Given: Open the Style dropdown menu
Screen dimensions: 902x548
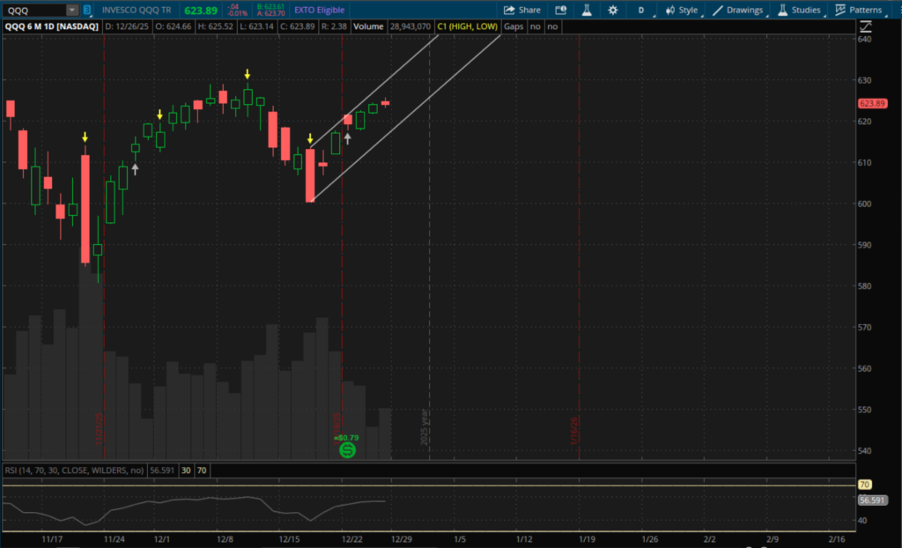Looking at the screenshot, I should (682, 10).
